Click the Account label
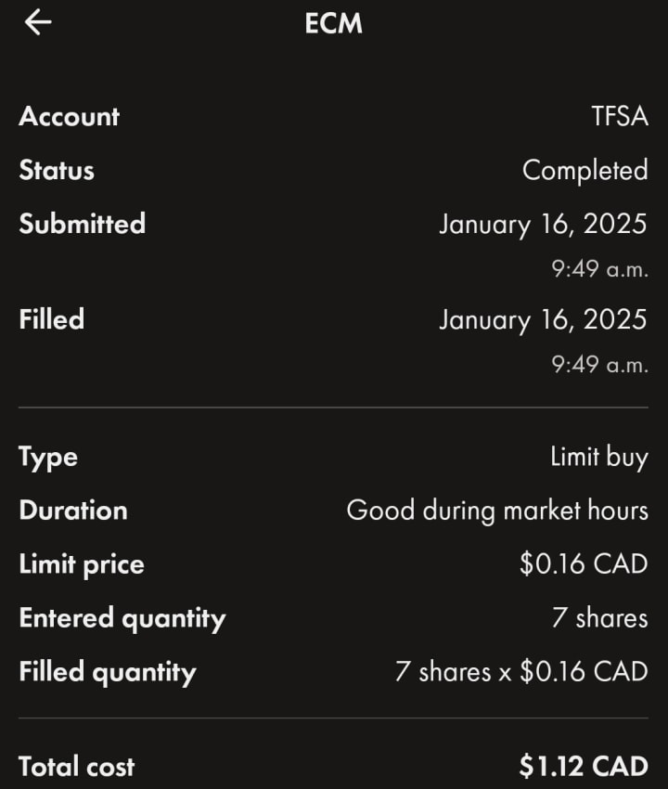This screenshot has width=668, height=789. (x=70, y=117)
